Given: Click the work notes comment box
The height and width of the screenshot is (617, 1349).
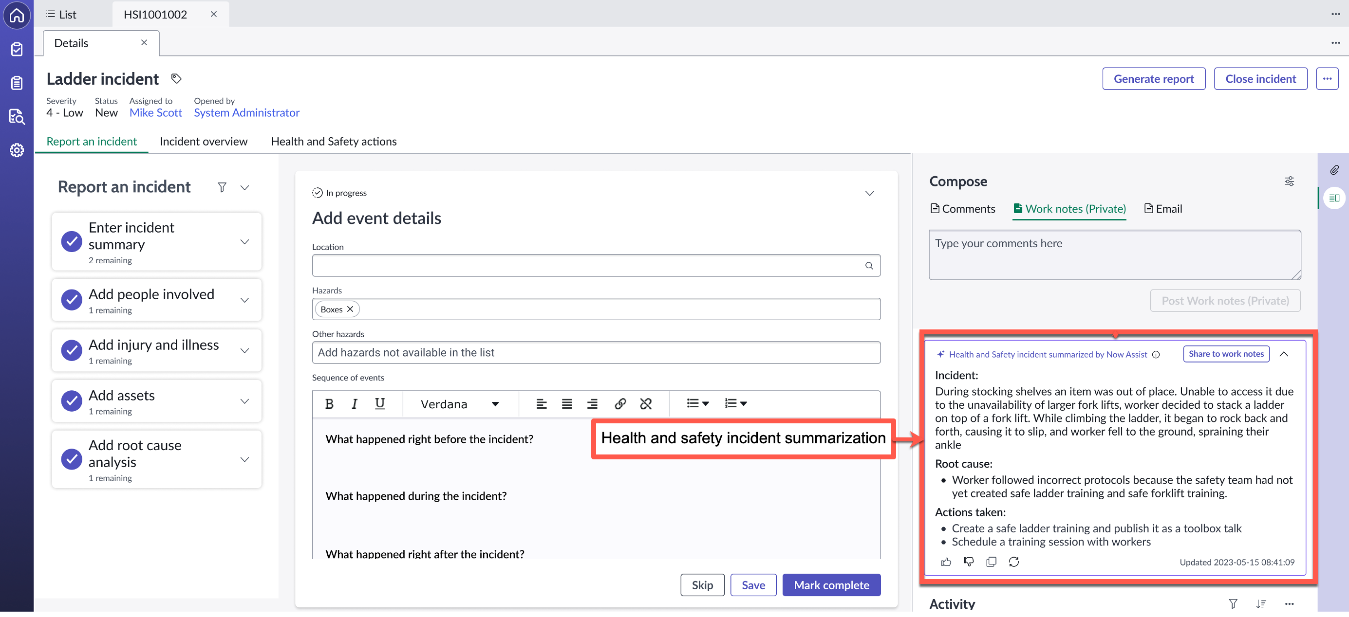Looking at the screenshot, I should [1114, 255].
